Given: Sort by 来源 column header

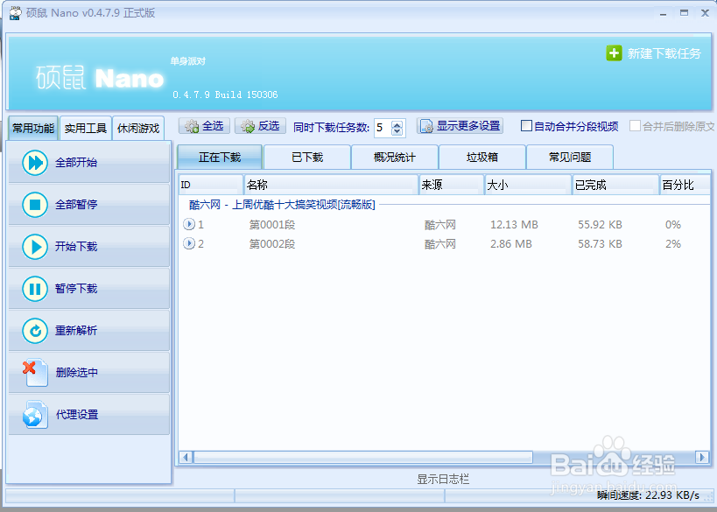Looking at the screenshot, I should (452, 185).
